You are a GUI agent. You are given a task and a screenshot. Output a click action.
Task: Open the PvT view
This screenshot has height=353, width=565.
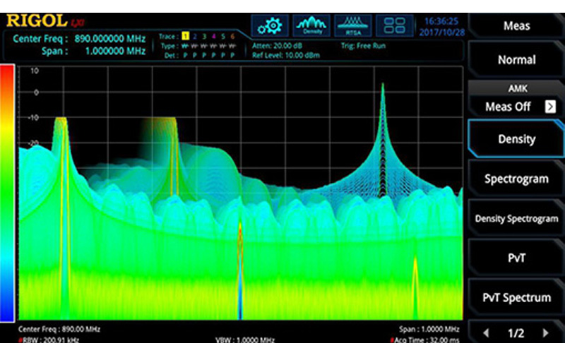pyautogui.click(x=516, y=258)
